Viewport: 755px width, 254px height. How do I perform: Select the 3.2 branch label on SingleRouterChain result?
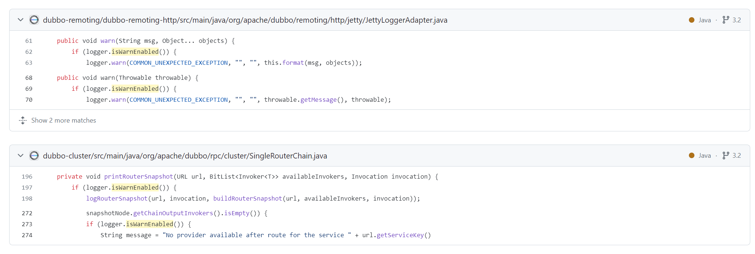[737, 156]
